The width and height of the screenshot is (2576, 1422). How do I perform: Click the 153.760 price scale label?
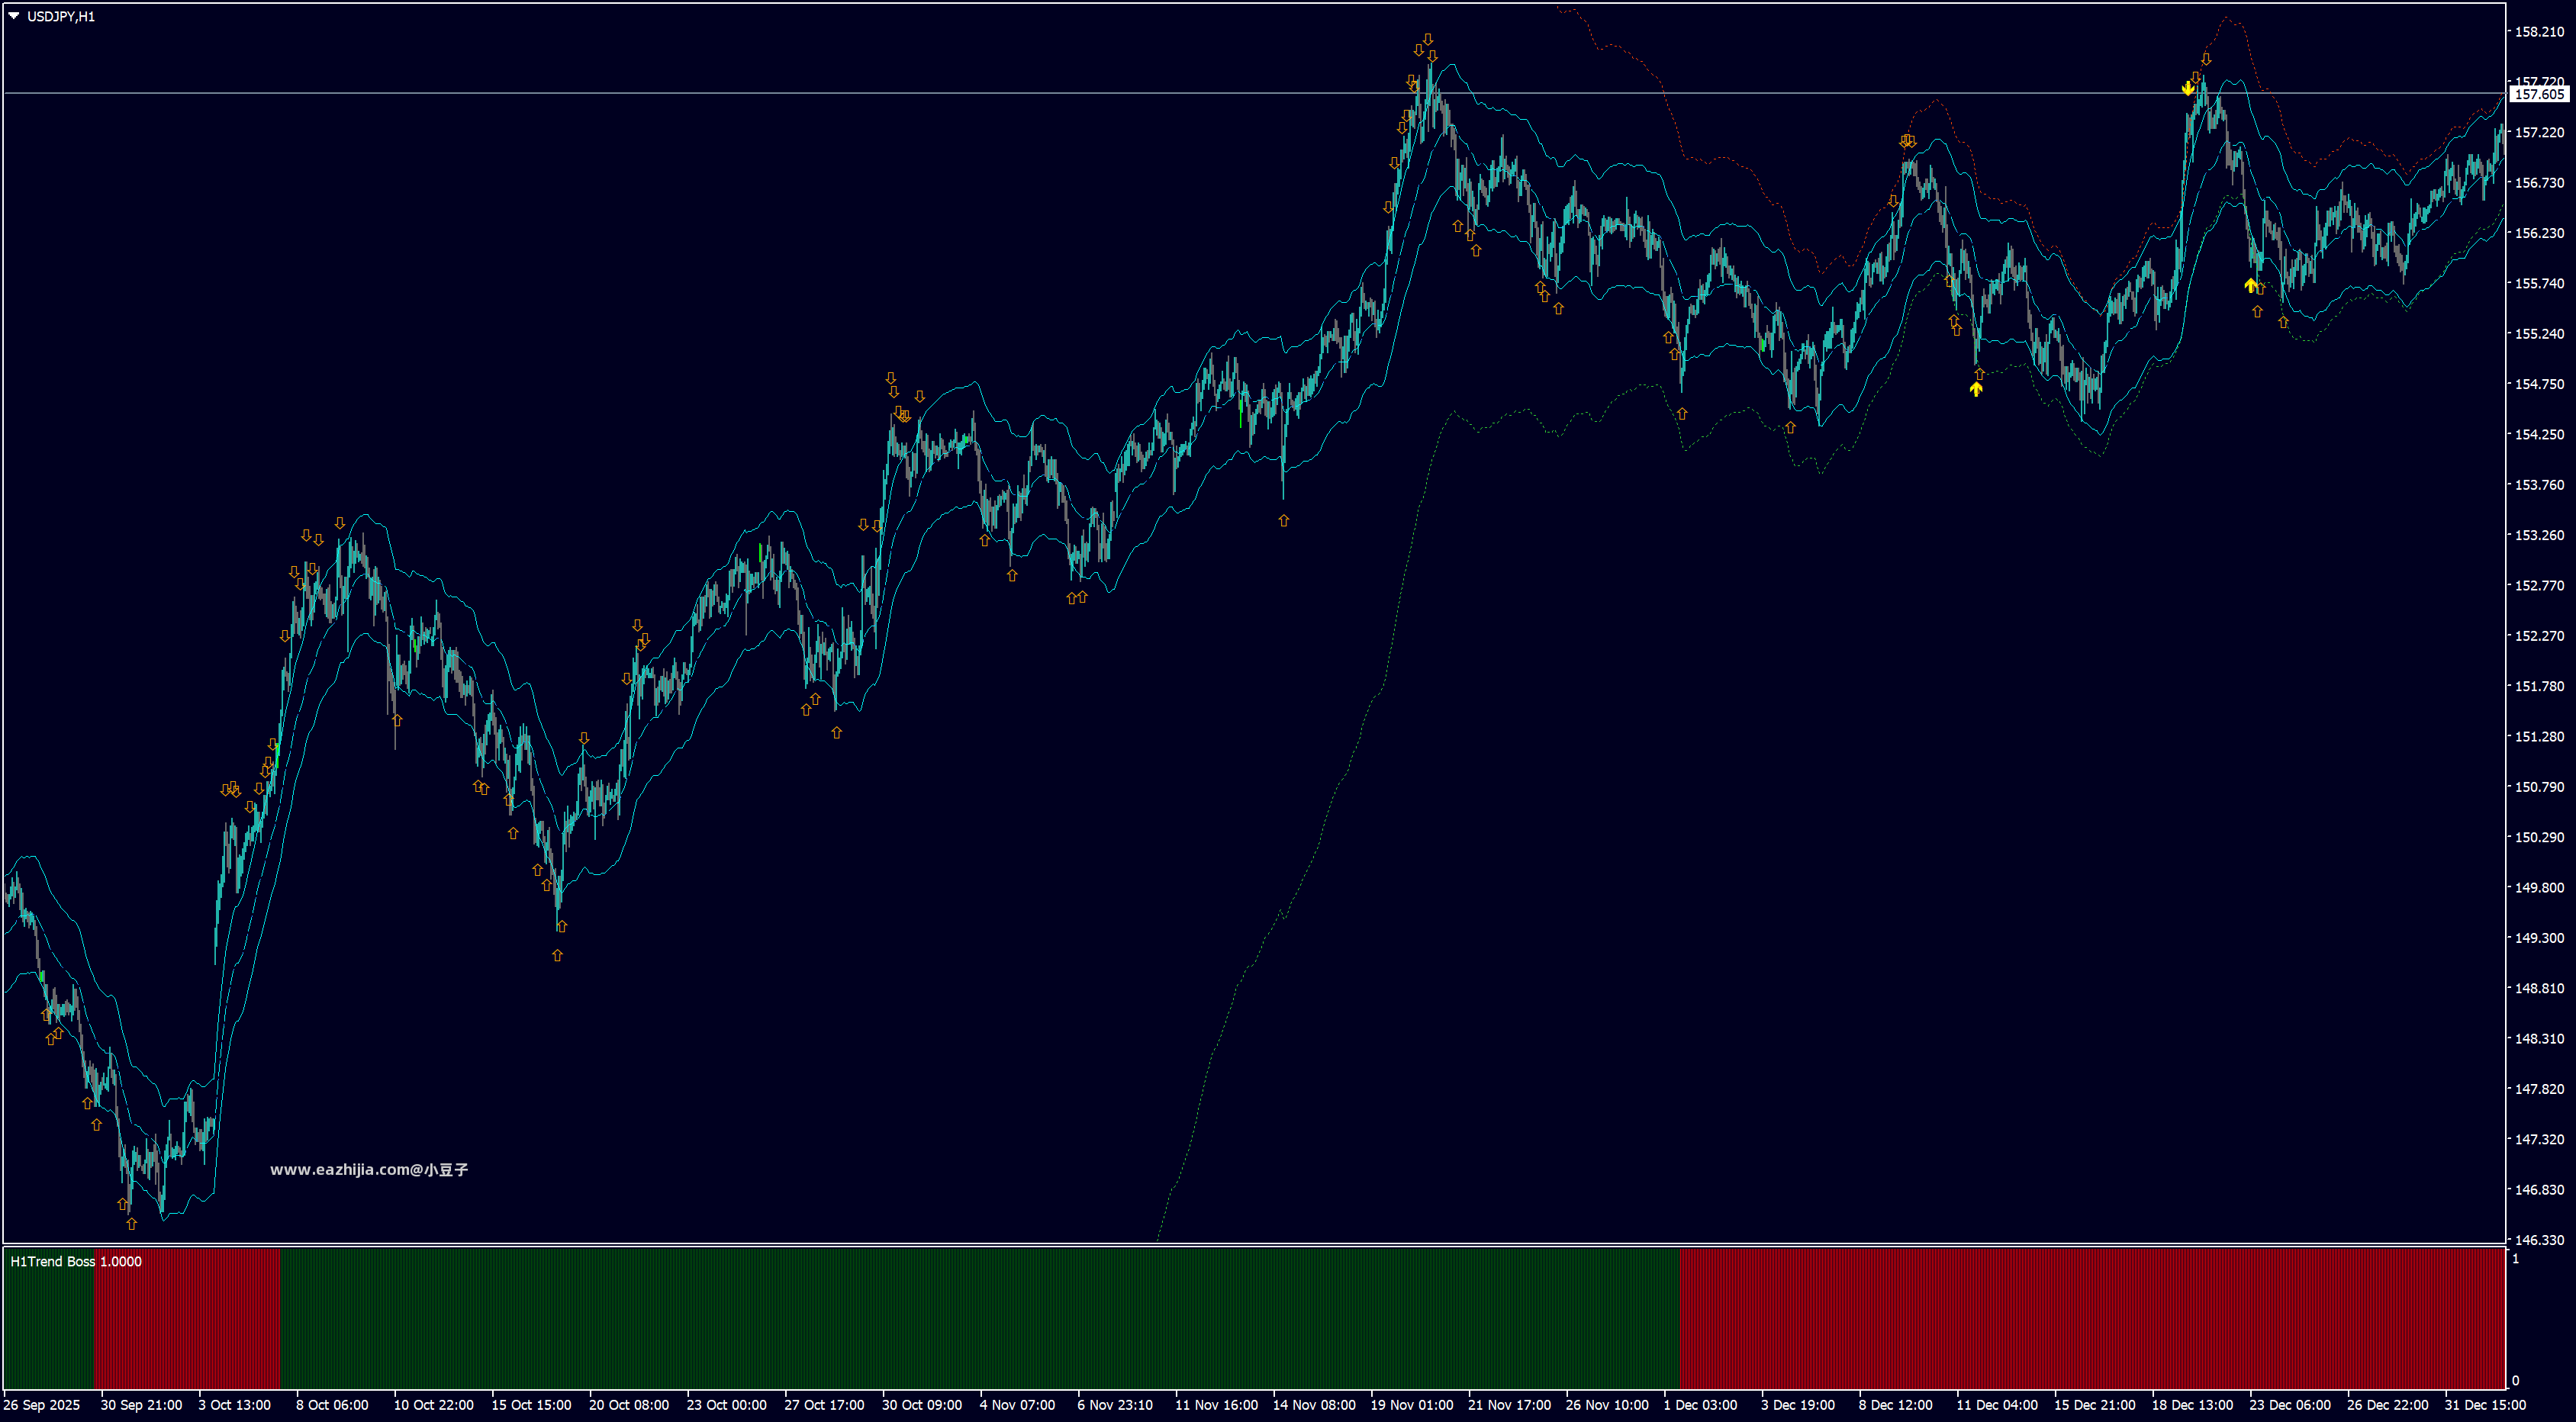tap(2539, 485)
